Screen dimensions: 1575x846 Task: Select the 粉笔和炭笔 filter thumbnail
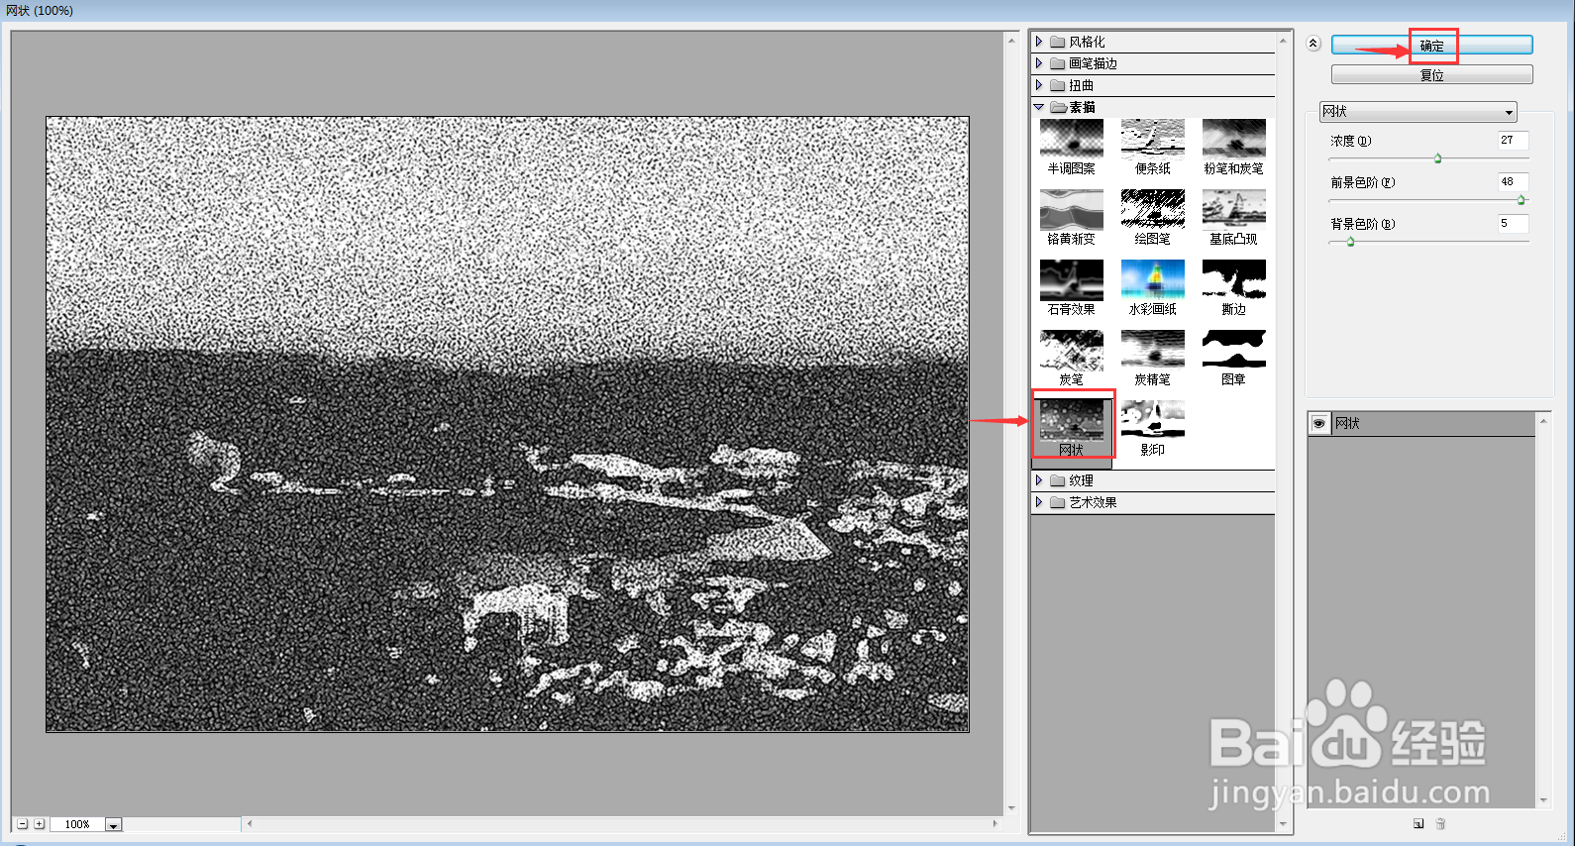[1233, 140]
